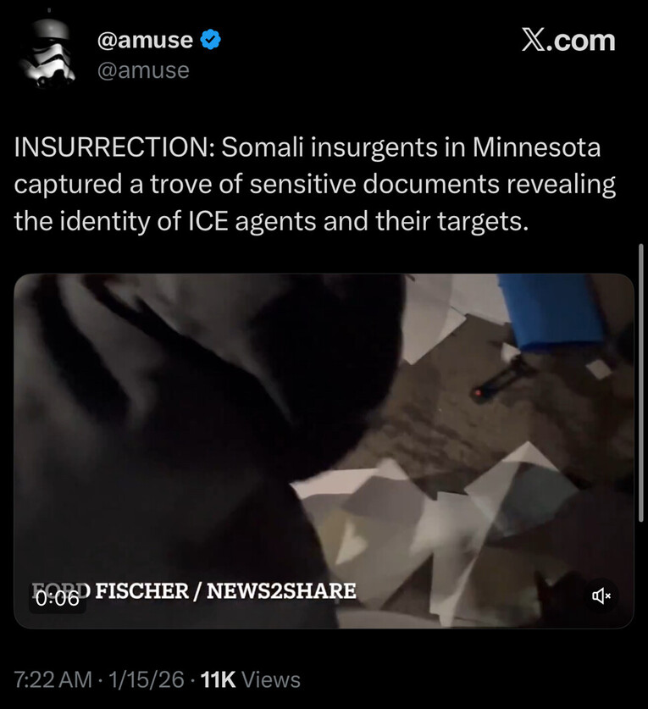Click the 1/15/26 post date
The width and height of the screenshot is (648, 709).
tap(146, 679)
